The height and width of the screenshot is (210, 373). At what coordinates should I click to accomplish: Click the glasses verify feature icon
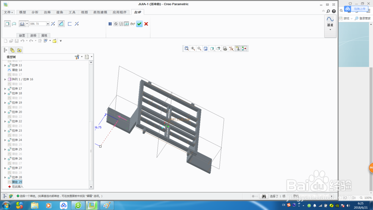pos(132,24)
